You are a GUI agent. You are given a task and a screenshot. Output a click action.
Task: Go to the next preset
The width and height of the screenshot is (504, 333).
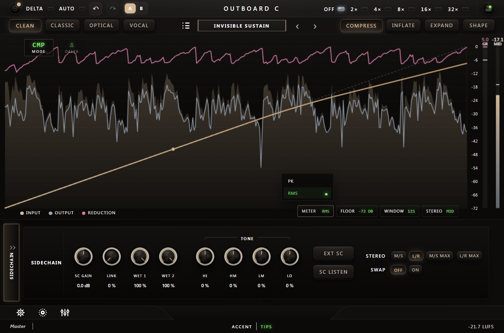(315, 26)
